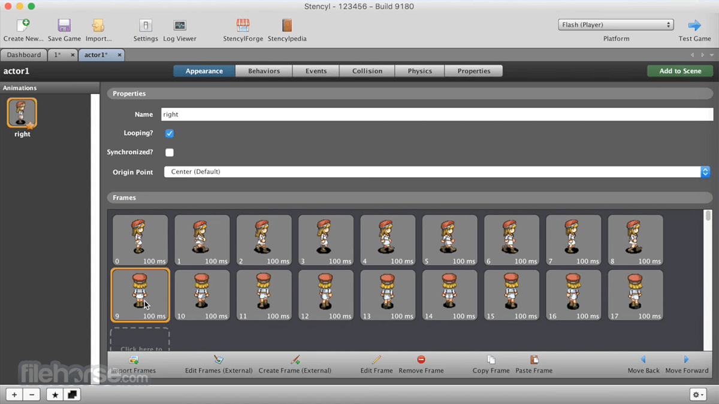Click Import Frames icon
Viewport: 719px width, 404px height.
point(134,360)
